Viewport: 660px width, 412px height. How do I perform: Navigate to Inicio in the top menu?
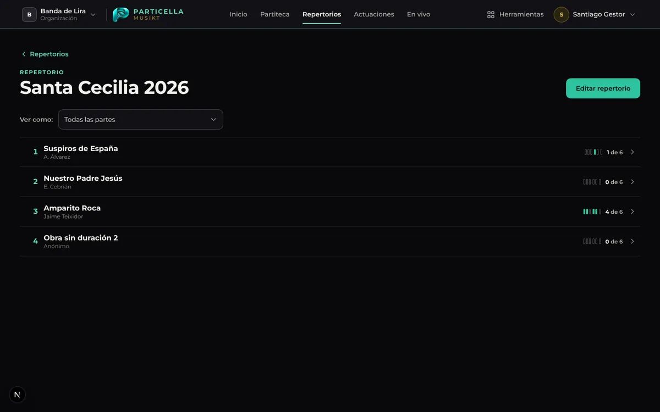click(x=239, y=14)
